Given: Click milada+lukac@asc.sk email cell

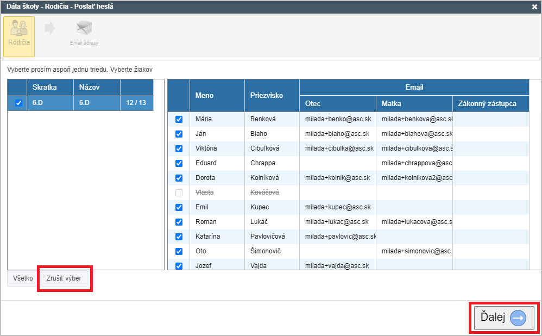Looking at the screenshot, I should tap(338, 222).
